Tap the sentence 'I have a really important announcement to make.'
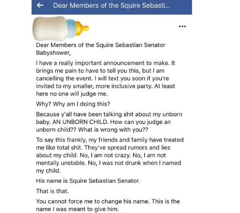Viewport: 240px width, 213px height. coord(103,63)
